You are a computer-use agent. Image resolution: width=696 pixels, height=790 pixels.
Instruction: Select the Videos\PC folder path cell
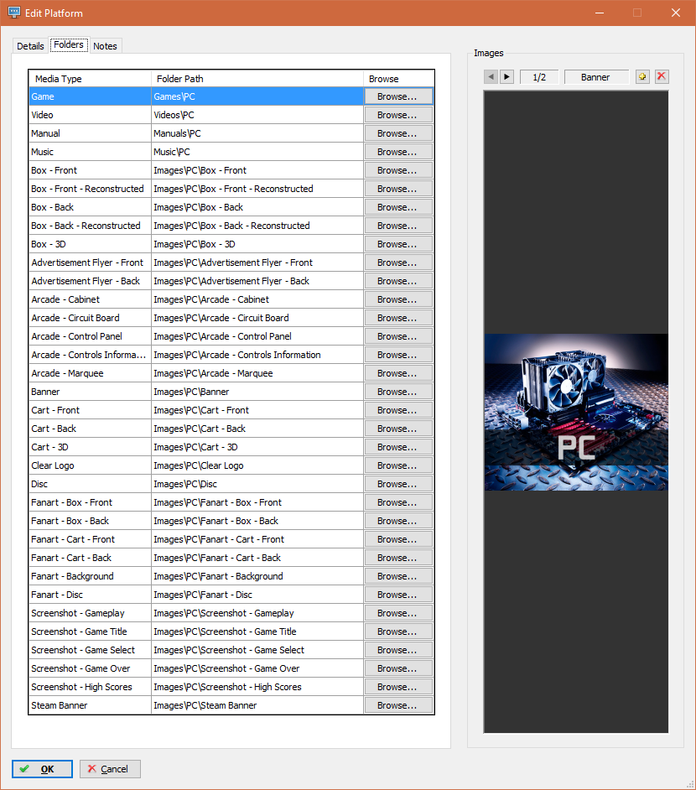click(257, 115)
